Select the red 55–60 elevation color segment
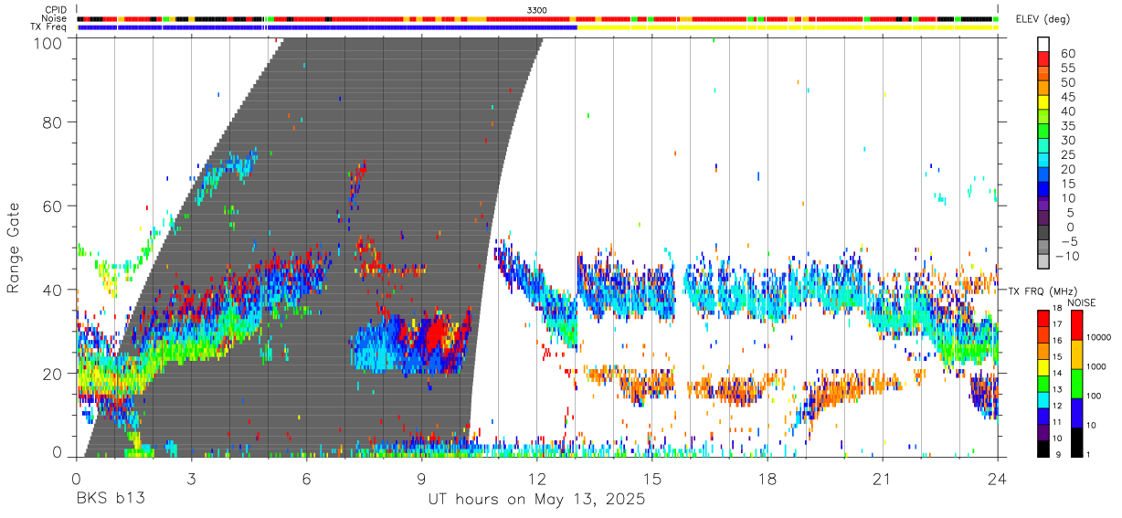Screen dimensions: 1122x518 (x=1043, y=58)
